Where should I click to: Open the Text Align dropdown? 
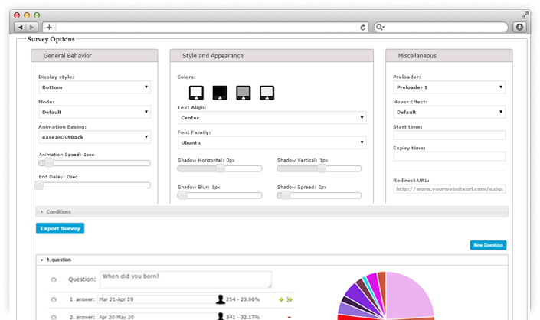(272, 118)
